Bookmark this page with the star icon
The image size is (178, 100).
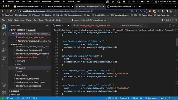coord(145,11)
